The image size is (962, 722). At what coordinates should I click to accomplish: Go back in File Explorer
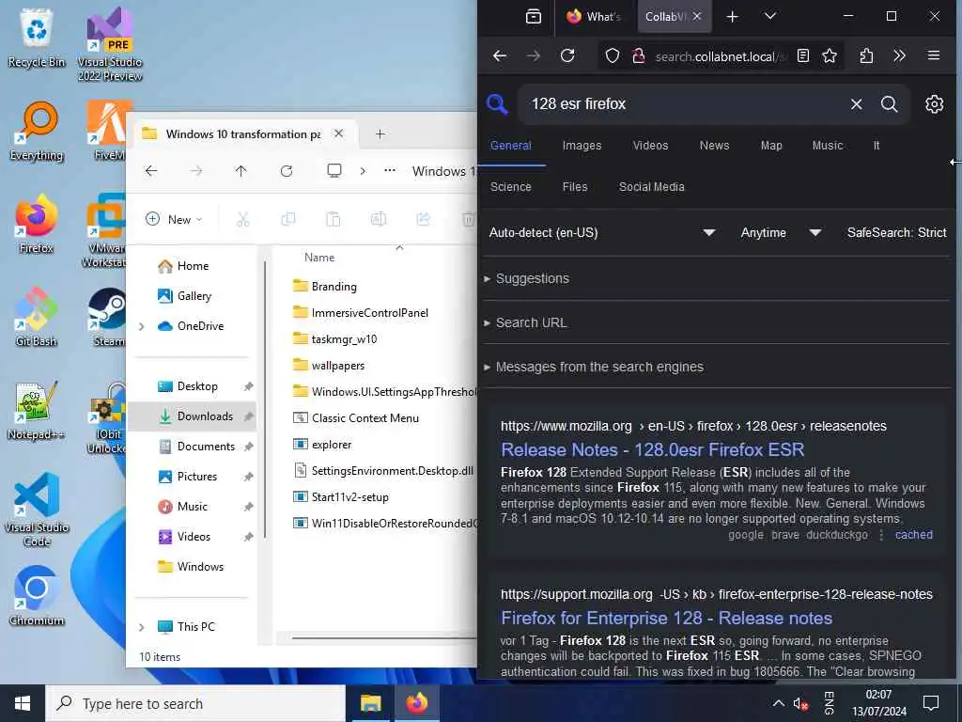(151, 171)
